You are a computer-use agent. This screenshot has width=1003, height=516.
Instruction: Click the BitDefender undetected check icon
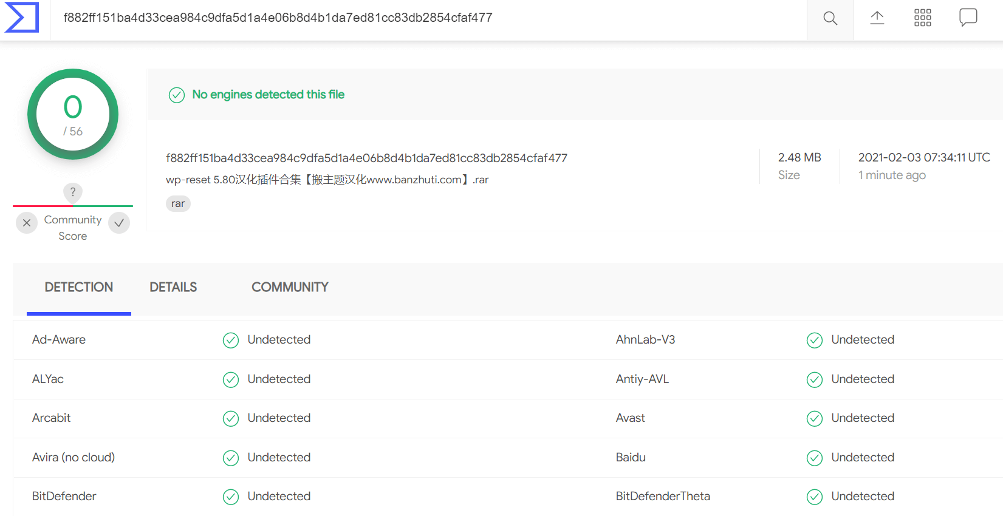click(x=231, y=497)
